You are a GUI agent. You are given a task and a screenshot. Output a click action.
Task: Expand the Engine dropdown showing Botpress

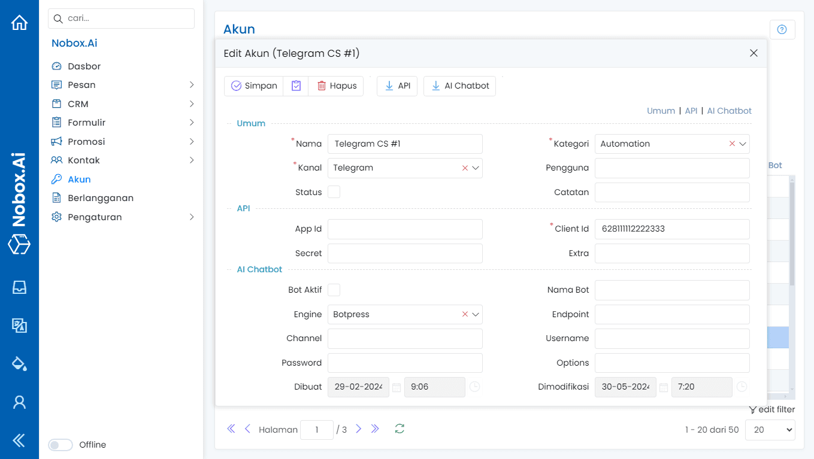click(476, 314)
